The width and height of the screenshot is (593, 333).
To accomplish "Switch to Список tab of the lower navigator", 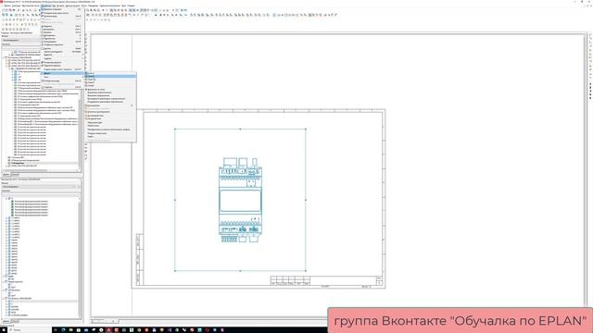I will (x=15, y=321).
